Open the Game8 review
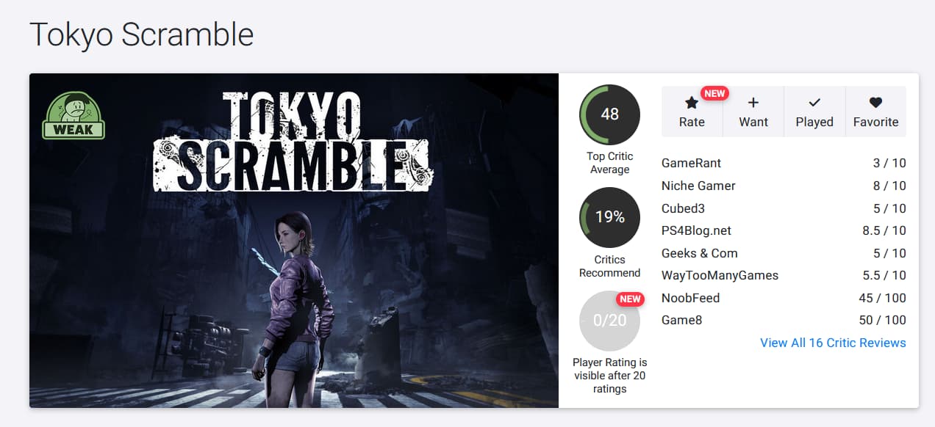 point(681,320)
